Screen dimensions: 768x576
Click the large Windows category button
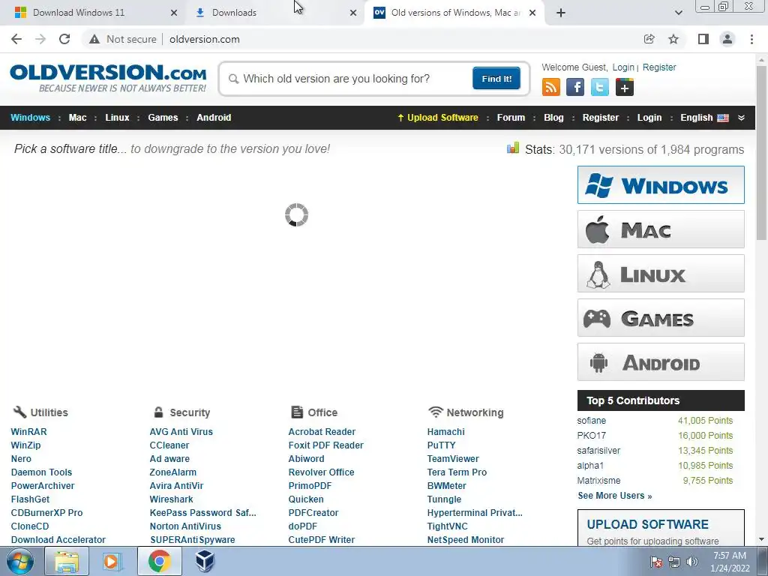(x=661, y=185)
